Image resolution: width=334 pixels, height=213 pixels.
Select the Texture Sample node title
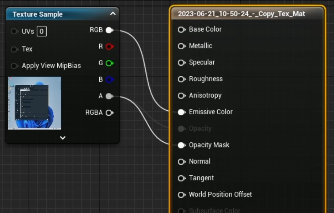pyautogui.click(x=38, y=14)
